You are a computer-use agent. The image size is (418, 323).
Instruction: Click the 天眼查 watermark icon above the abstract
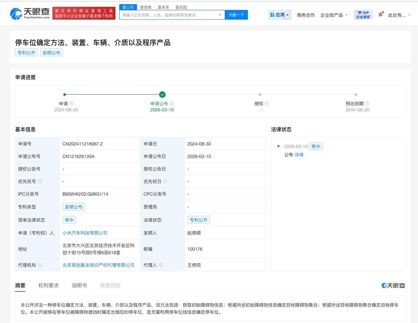tap(384, 285)
